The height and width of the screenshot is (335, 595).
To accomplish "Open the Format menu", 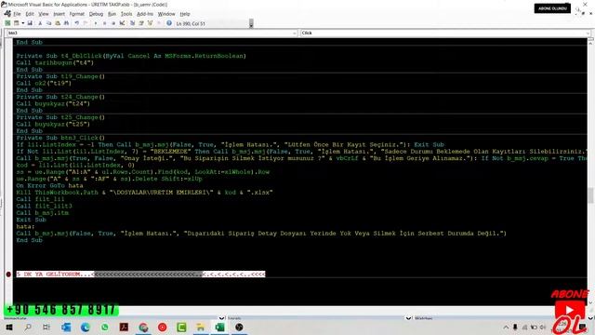I will coord(76,14).
